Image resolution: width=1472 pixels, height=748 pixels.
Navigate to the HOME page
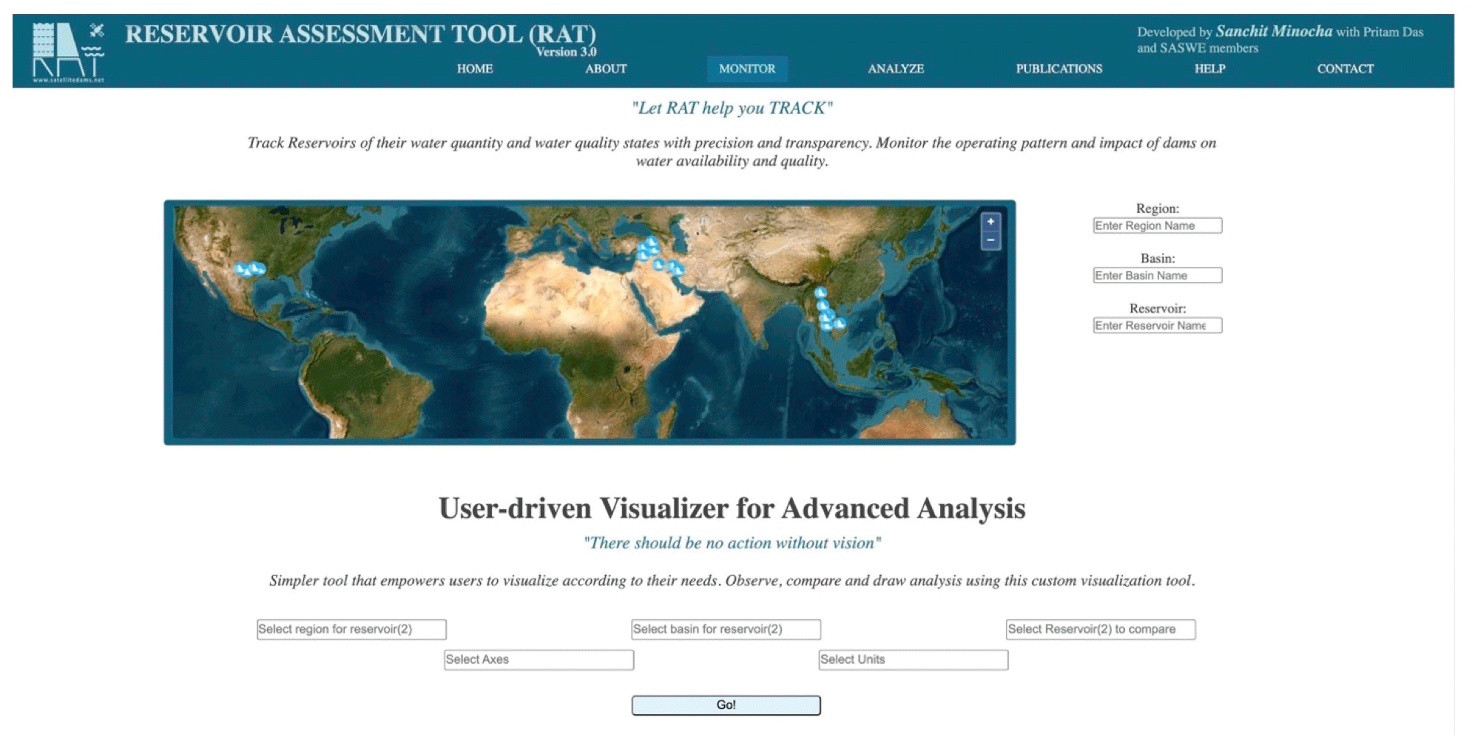coord(474,69)
